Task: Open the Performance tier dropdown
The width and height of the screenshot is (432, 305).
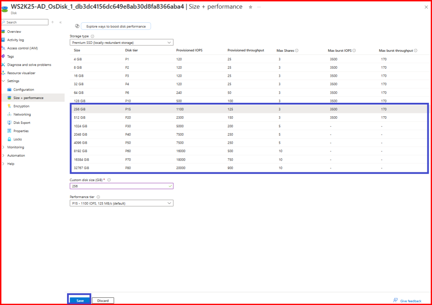Action: tap(121, 203)
